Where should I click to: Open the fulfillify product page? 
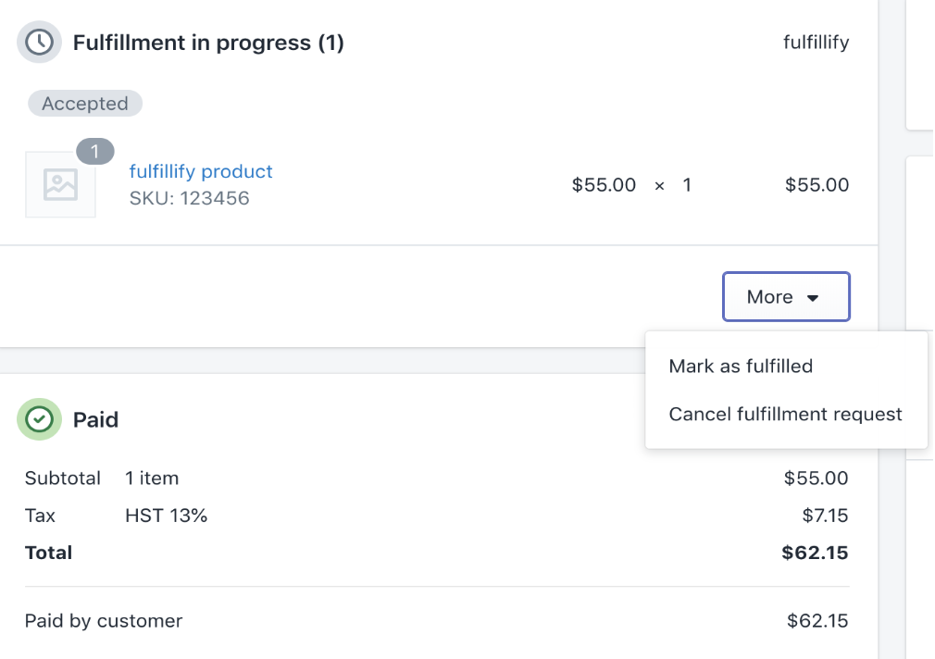click(201, 171)
